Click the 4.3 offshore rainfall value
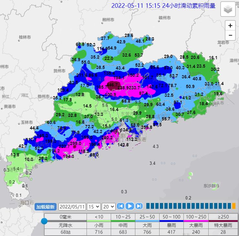This screenshot has height=236, width=239. click(x=156, y=146)
